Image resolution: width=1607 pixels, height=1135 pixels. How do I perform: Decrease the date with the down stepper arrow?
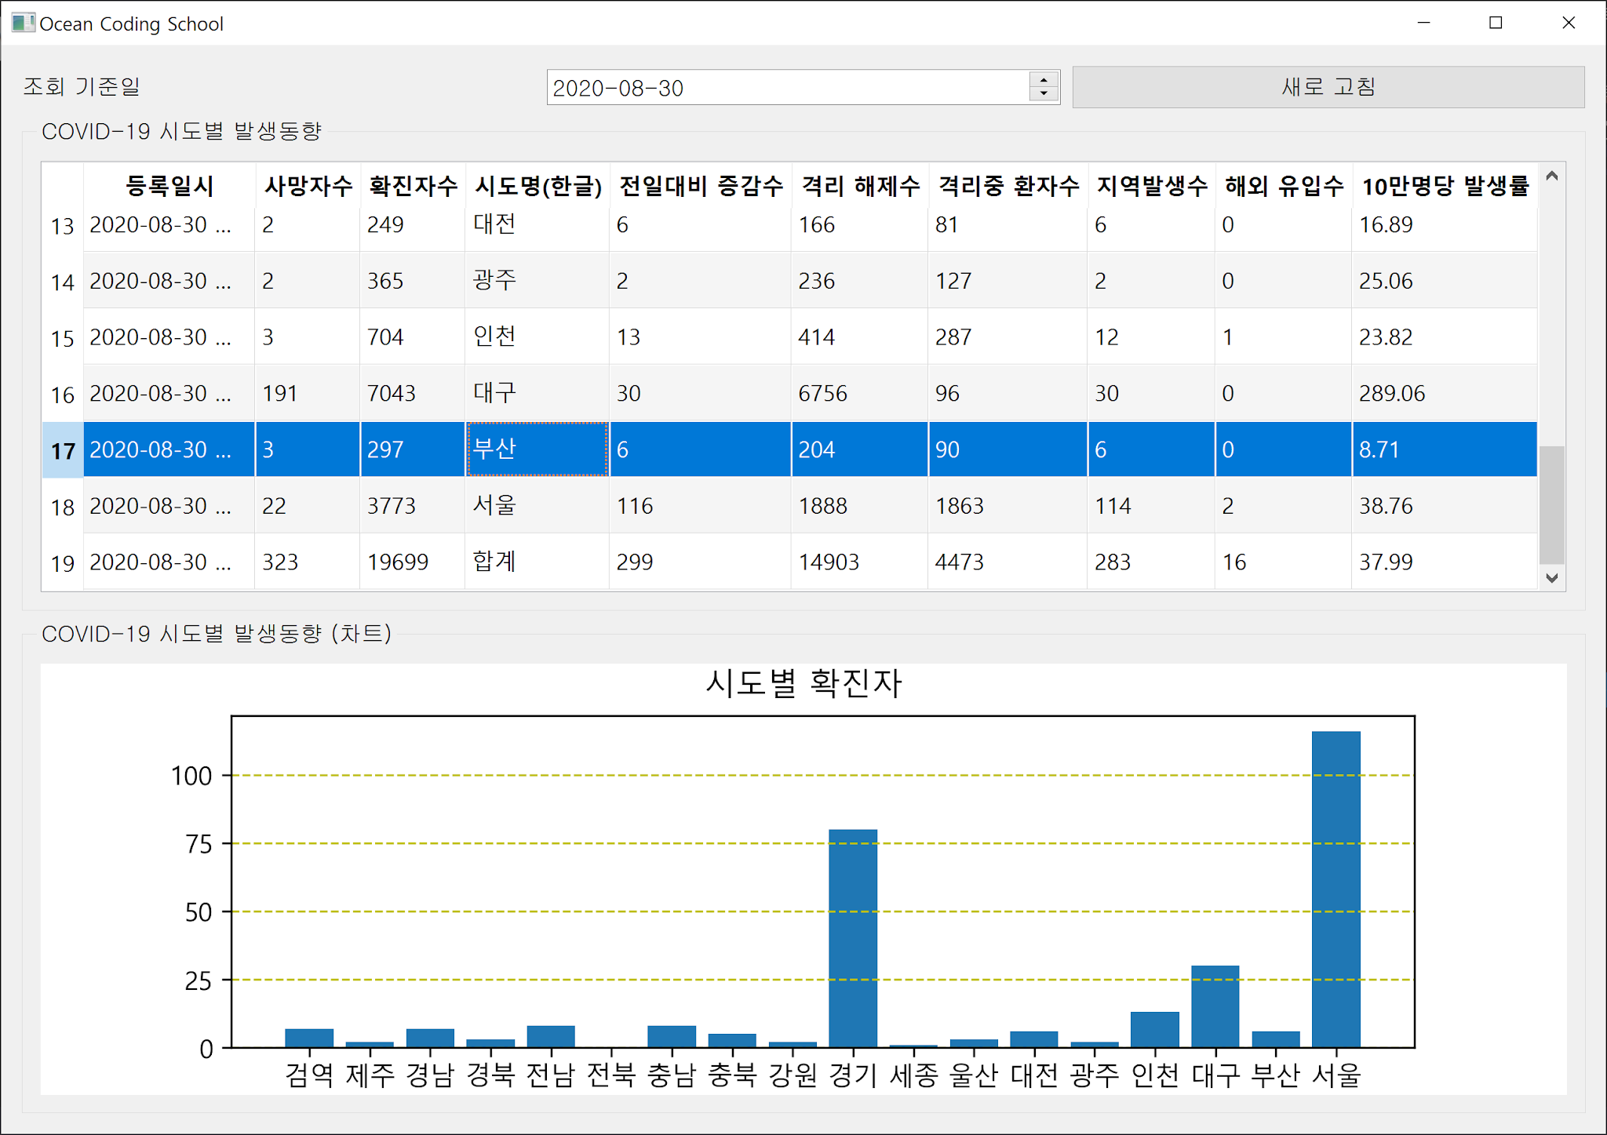click(x=1044, y=95)
